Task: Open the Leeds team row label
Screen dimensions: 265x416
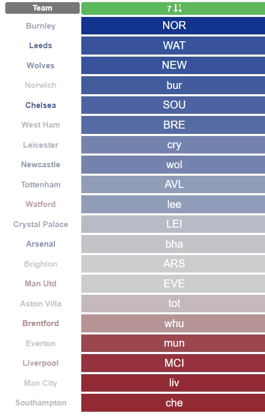Action: (x=41, y=46)
